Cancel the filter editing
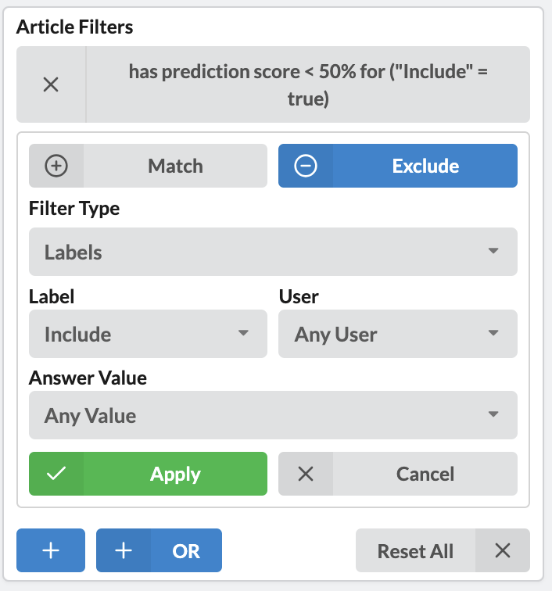Image resolution: width=552 pixels, height=591 pixels. pyautogui.click(x=425, y=474)
